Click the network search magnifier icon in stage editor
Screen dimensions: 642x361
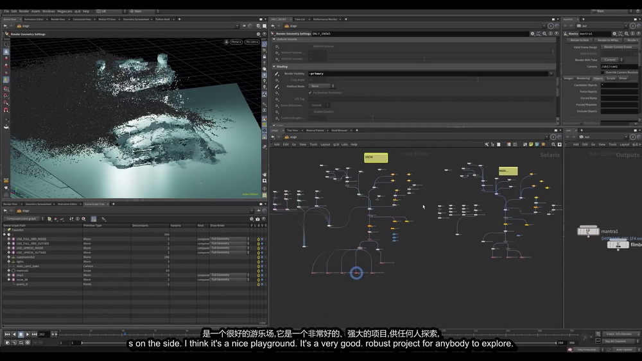(553, 144)
